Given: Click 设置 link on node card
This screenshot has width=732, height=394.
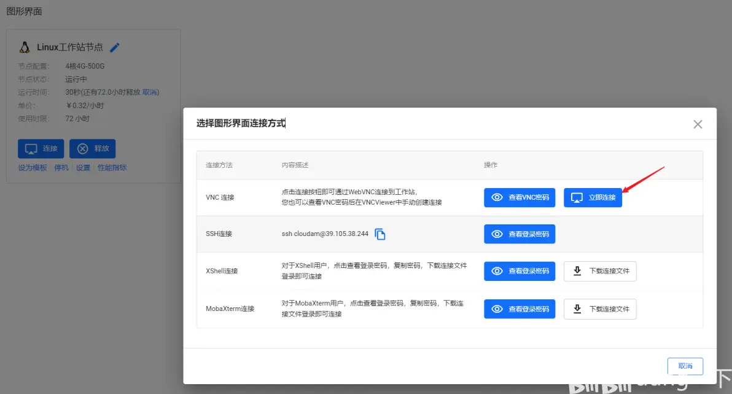Looking at the screenshot, I should click(x=83, y=168).
